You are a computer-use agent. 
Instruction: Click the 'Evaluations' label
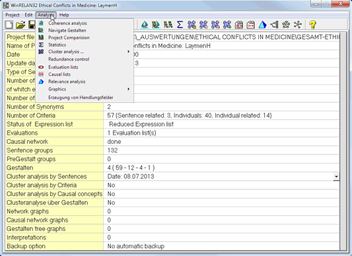[22, 133]
